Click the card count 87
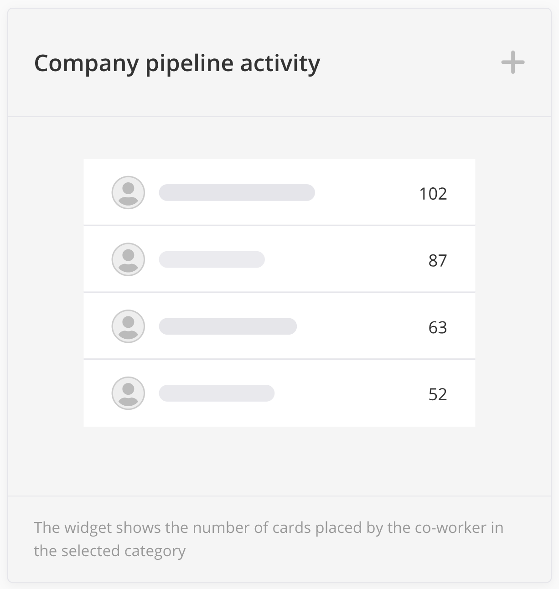 (x=437, y=261)
